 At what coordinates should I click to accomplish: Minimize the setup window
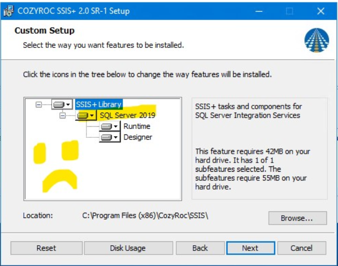point(258,11)
